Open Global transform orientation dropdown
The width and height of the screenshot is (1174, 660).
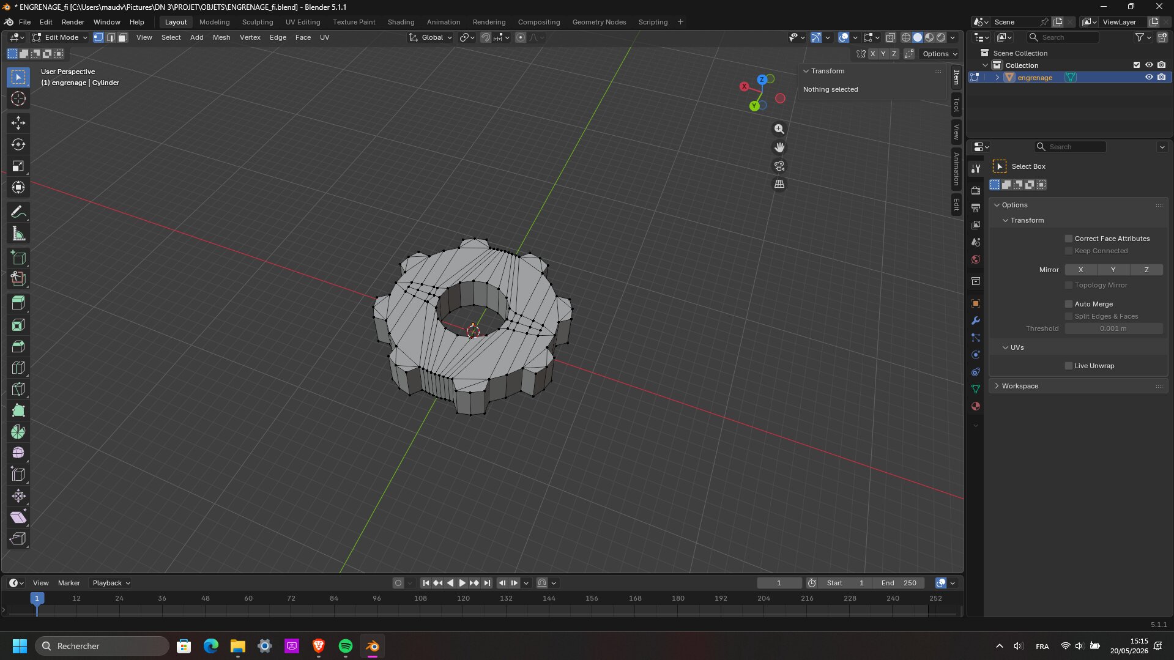coord(431,37)
